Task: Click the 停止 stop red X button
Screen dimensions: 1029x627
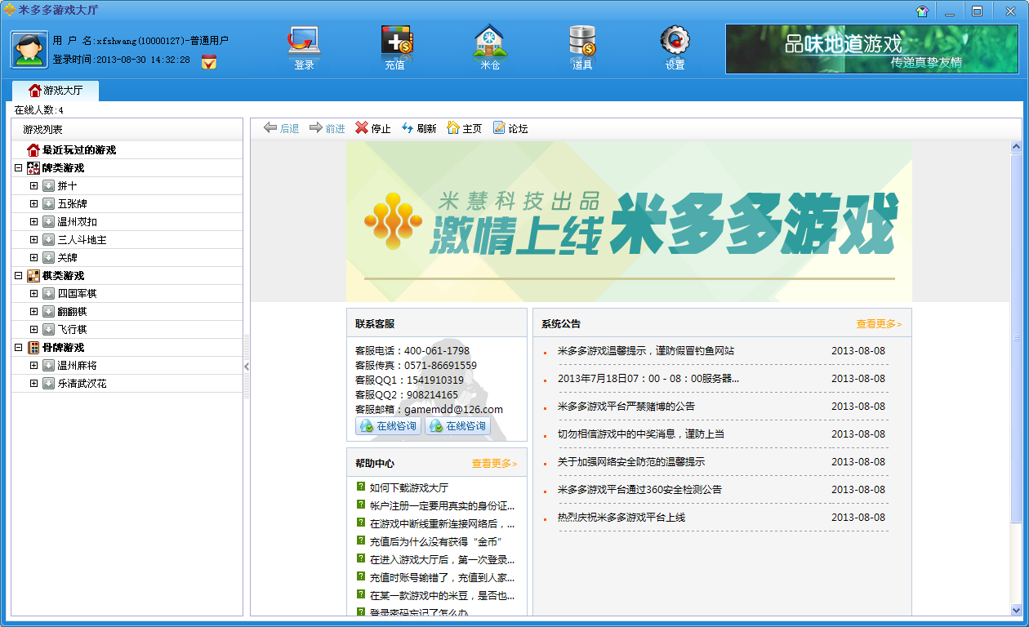Action: 373,128
